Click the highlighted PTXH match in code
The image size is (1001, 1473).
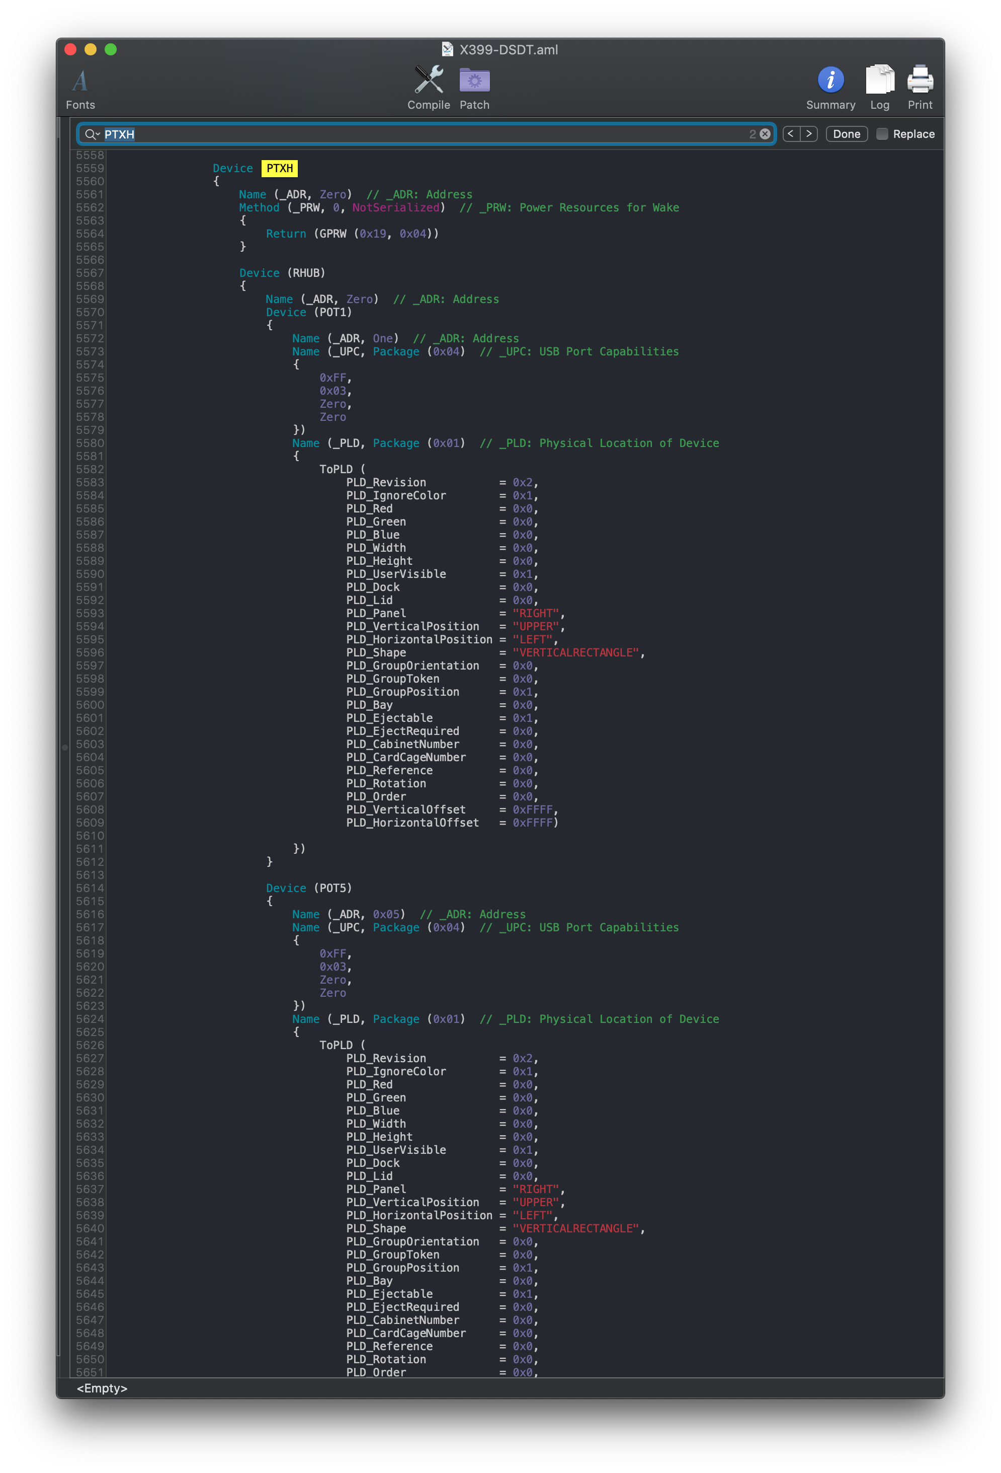point(279,168)
